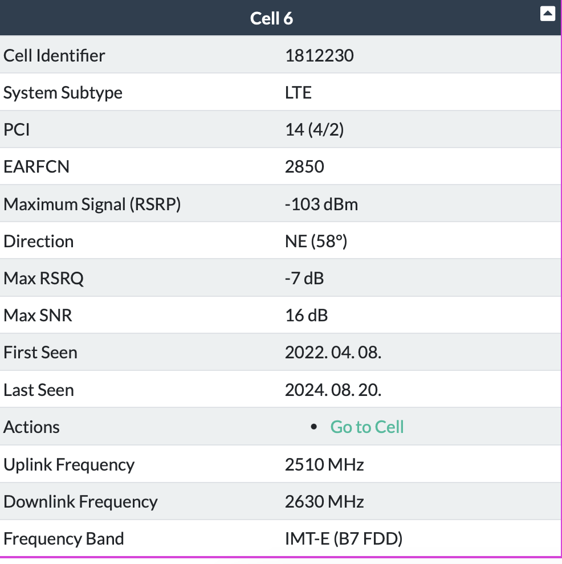
Task: Select Frequency Band IMT-E (B7 FDD)
Action: tap(344, 539)
